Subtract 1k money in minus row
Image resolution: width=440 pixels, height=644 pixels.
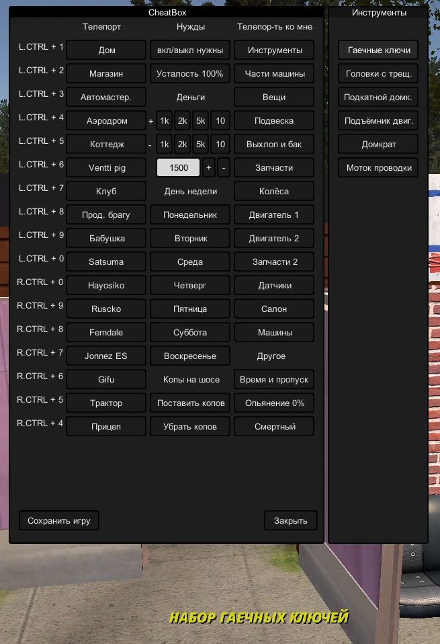164,144
